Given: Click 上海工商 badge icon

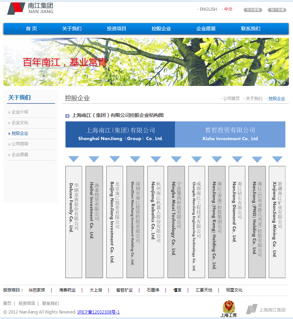Looking at the screenshot, I should pos(228,309).
